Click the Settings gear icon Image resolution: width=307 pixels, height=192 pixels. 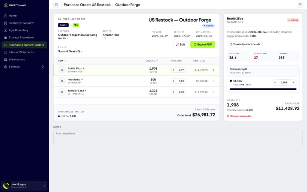coord(5,67)
